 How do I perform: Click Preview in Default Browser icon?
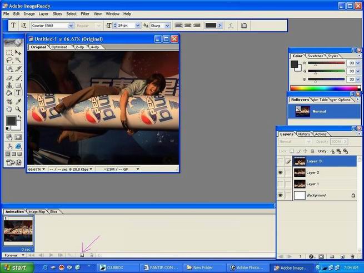tap(18, 146)
